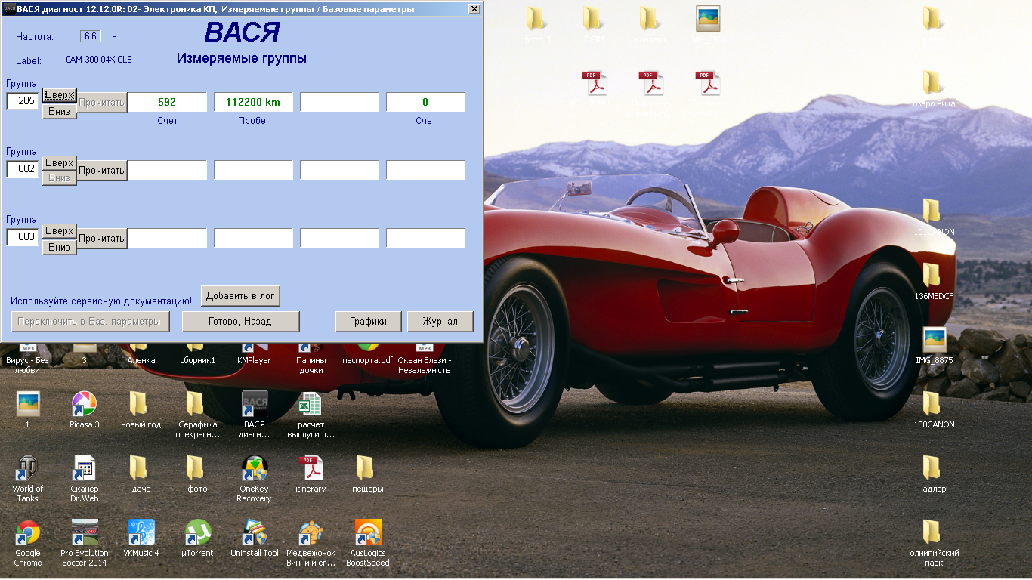Launch Pro Evolution Soccer 2014
The width and height of the screenshot is (1032, 580).
click(85, 533)
